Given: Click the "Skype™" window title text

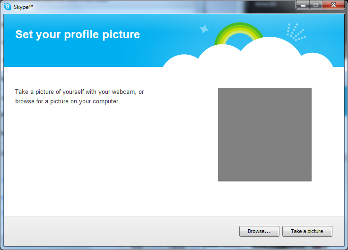Looking at the screenshot, I should (x=22, y=7).
